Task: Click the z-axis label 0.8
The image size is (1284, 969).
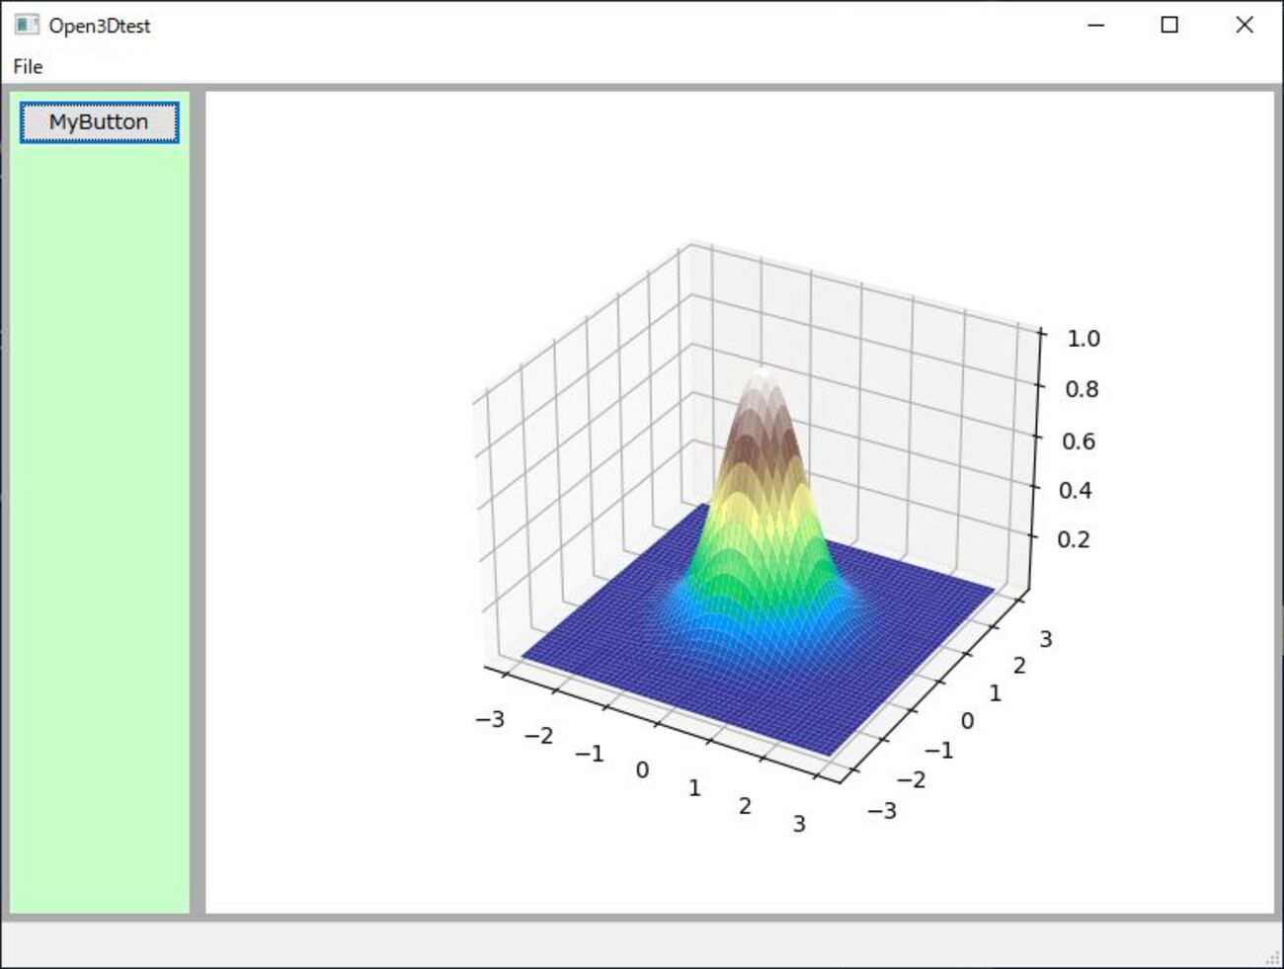Action: 1082,389
